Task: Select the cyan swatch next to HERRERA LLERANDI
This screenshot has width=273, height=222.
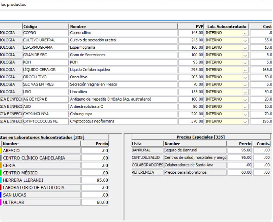Action: [x=1, y=180]
